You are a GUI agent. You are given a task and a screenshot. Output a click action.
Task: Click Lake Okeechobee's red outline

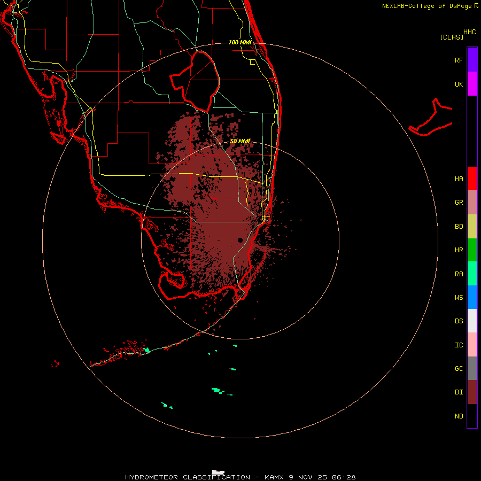(x=195, y=81)
